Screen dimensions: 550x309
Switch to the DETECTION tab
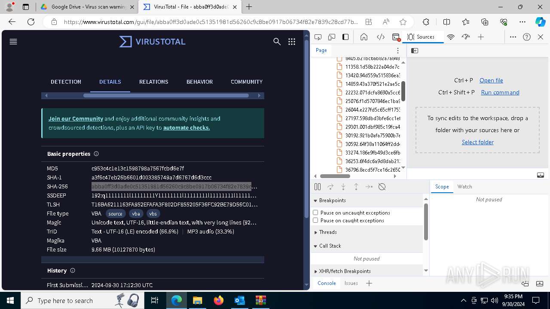click(x=66, y=82)
